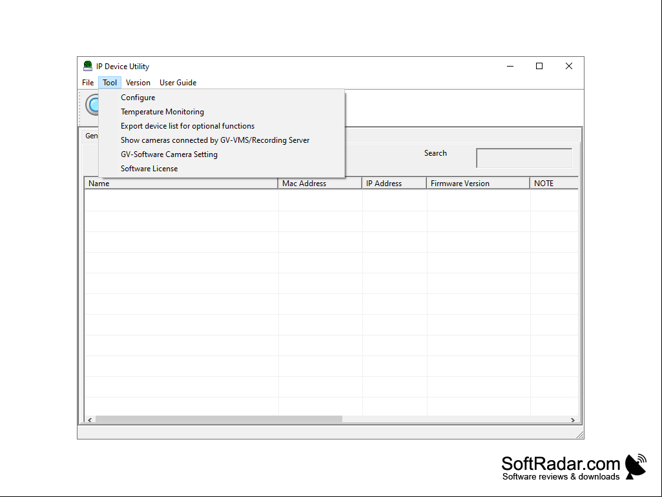The height and width of the screenshot is (497, 662).
Task: Sort by Name column header
Action: point(181,184)
